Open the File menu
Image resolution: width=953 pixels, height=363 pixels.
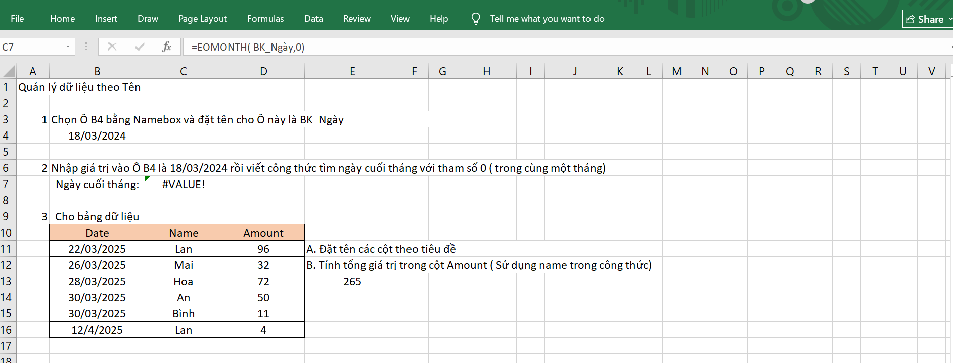pyautogui.click(x=17, y=19)
